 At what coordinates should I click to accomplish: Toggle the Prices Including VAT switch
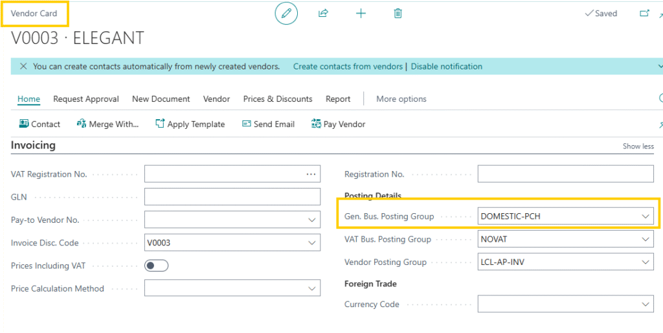click(x=156, y=266)
